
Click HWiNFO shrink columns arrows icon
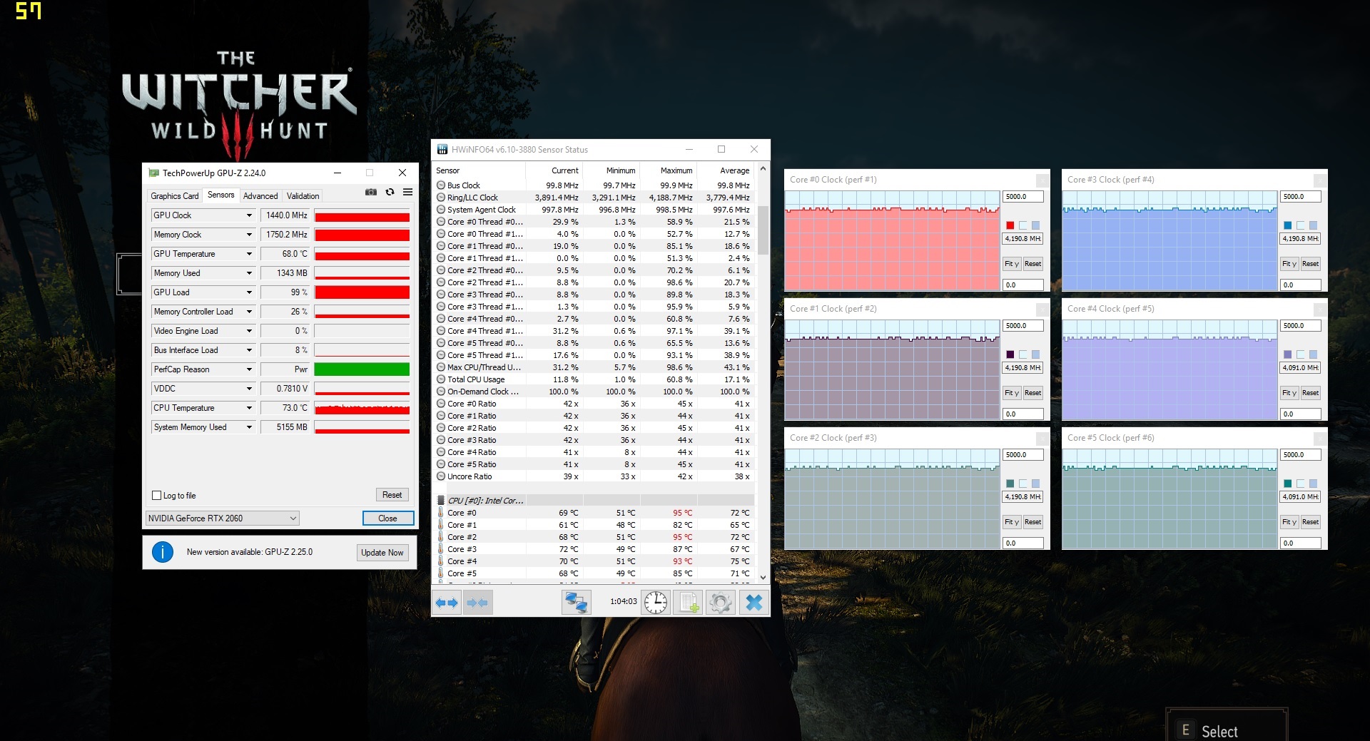point(477,603)
